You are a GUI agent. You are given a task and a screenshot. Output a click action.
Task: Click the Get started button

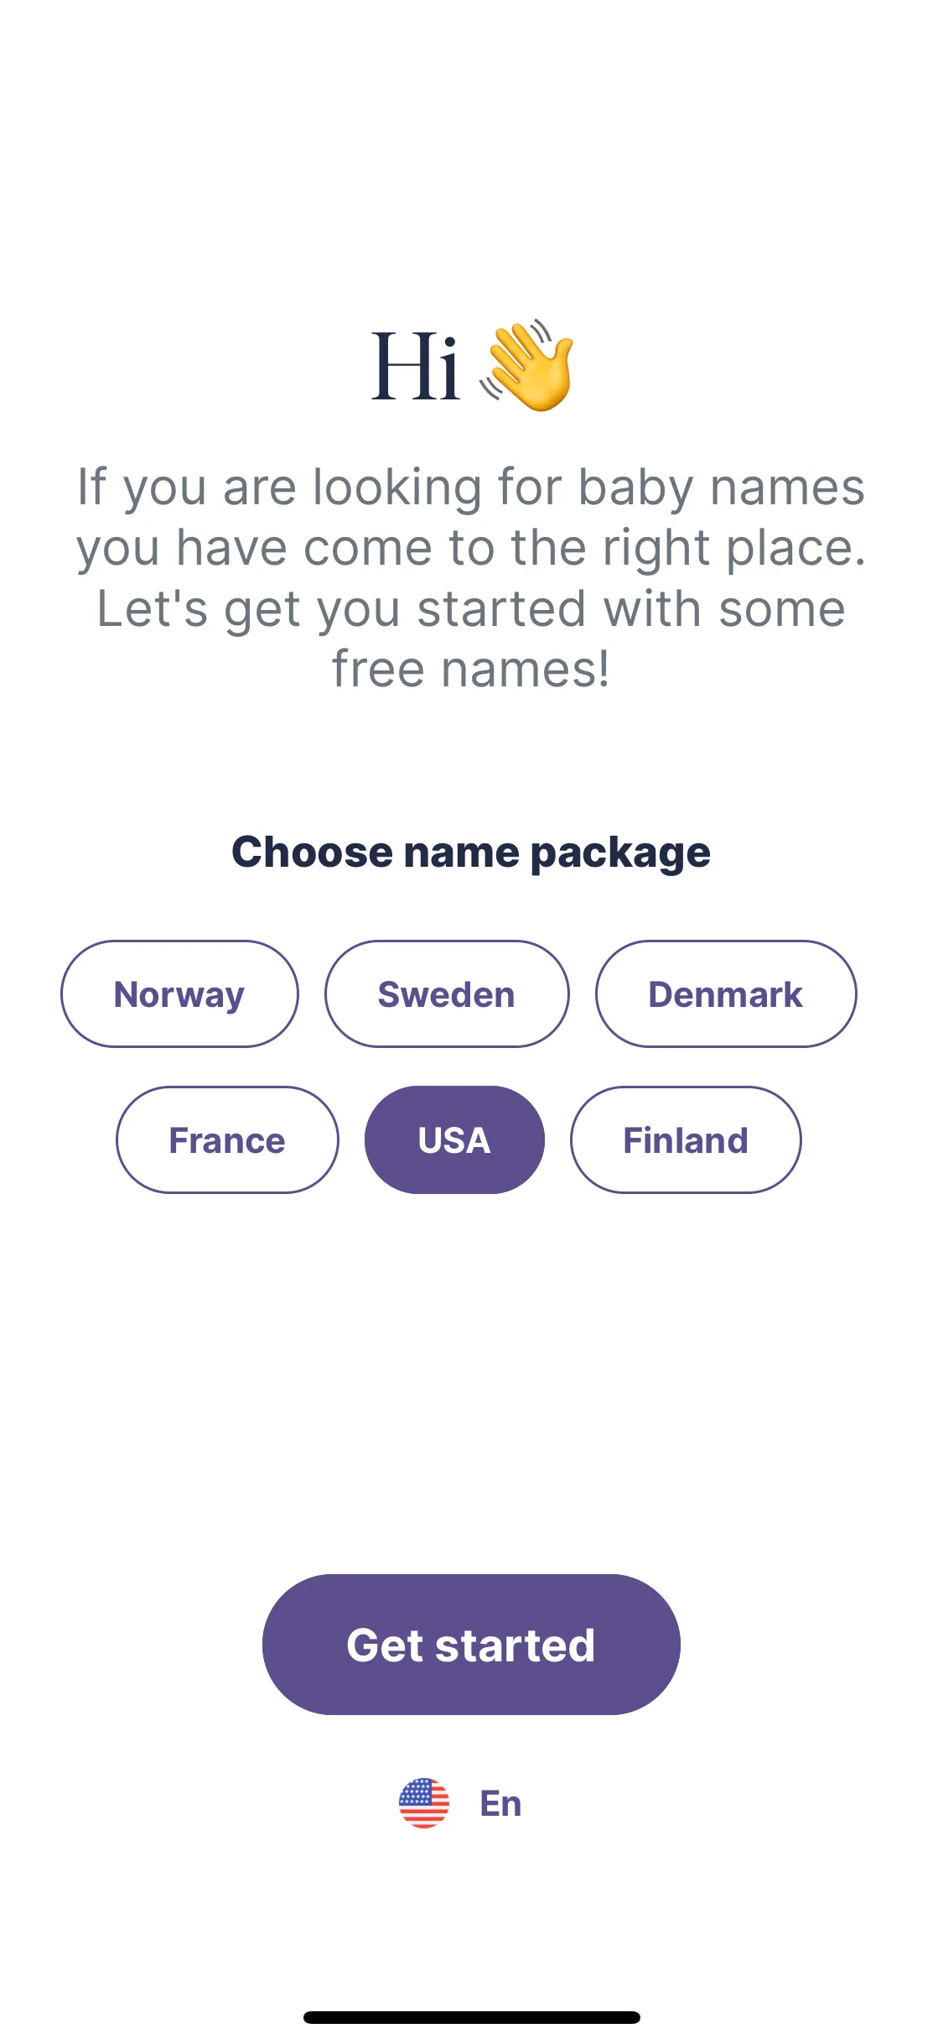click(x=471, y=1645)
